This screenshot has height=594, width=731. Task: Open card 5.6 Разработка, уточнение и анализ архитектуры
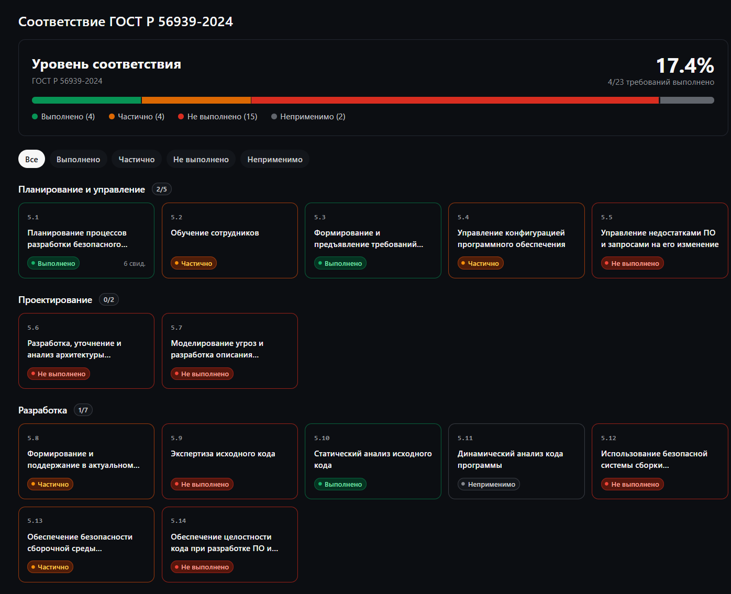(86, 351)
